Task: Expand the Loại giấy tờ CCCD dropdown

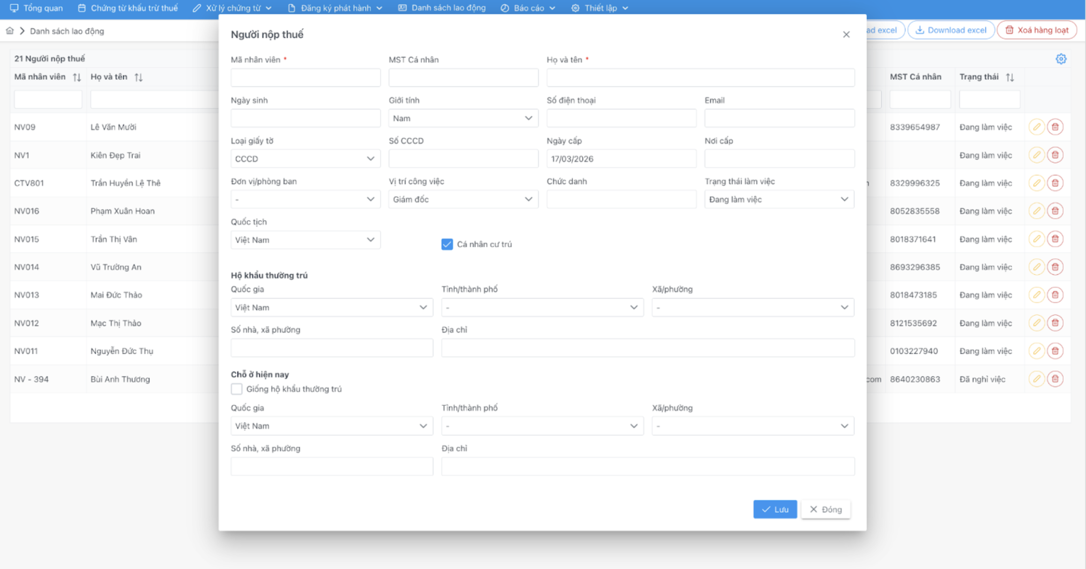Action: tap(305, 159)
